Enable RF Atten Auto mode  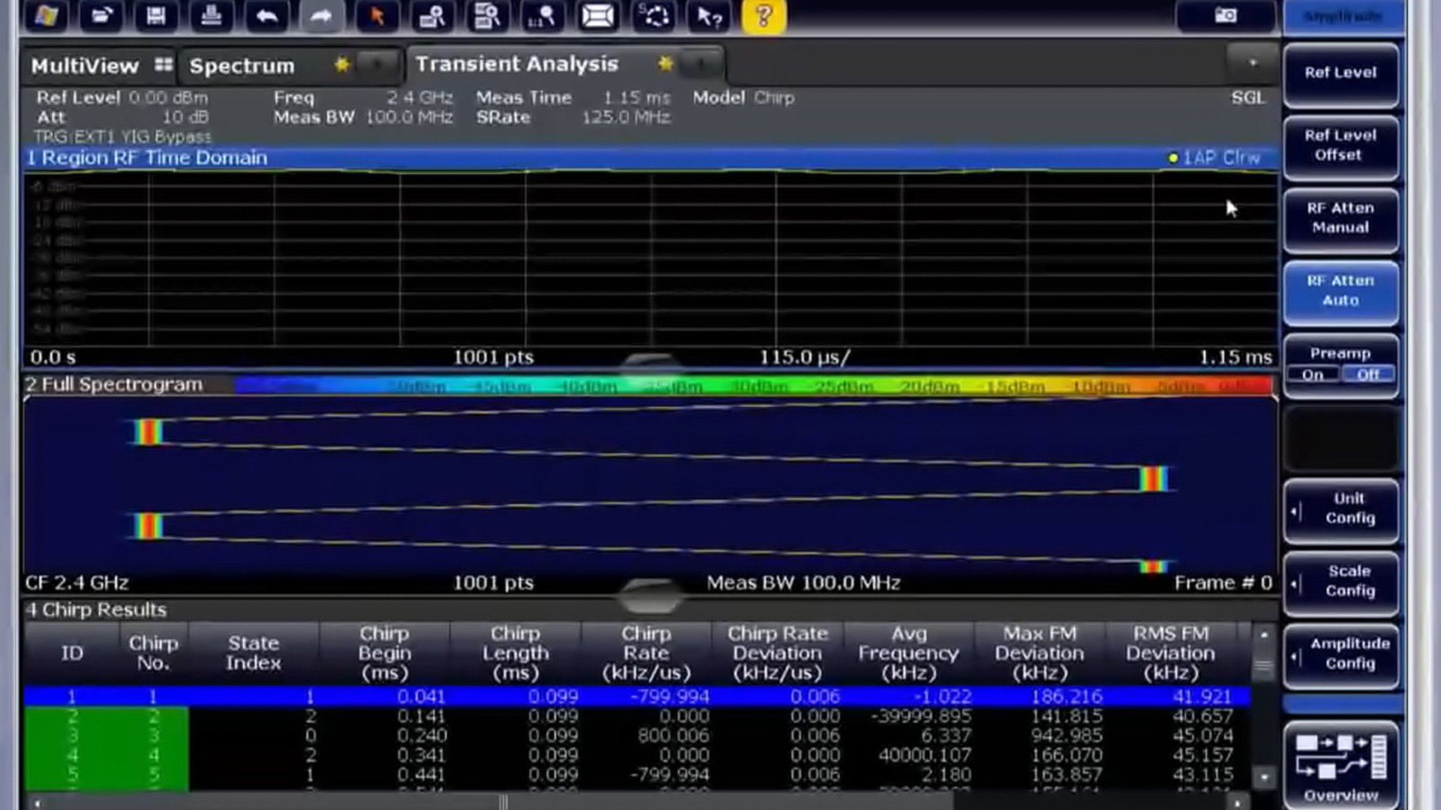click(1340, 291)
